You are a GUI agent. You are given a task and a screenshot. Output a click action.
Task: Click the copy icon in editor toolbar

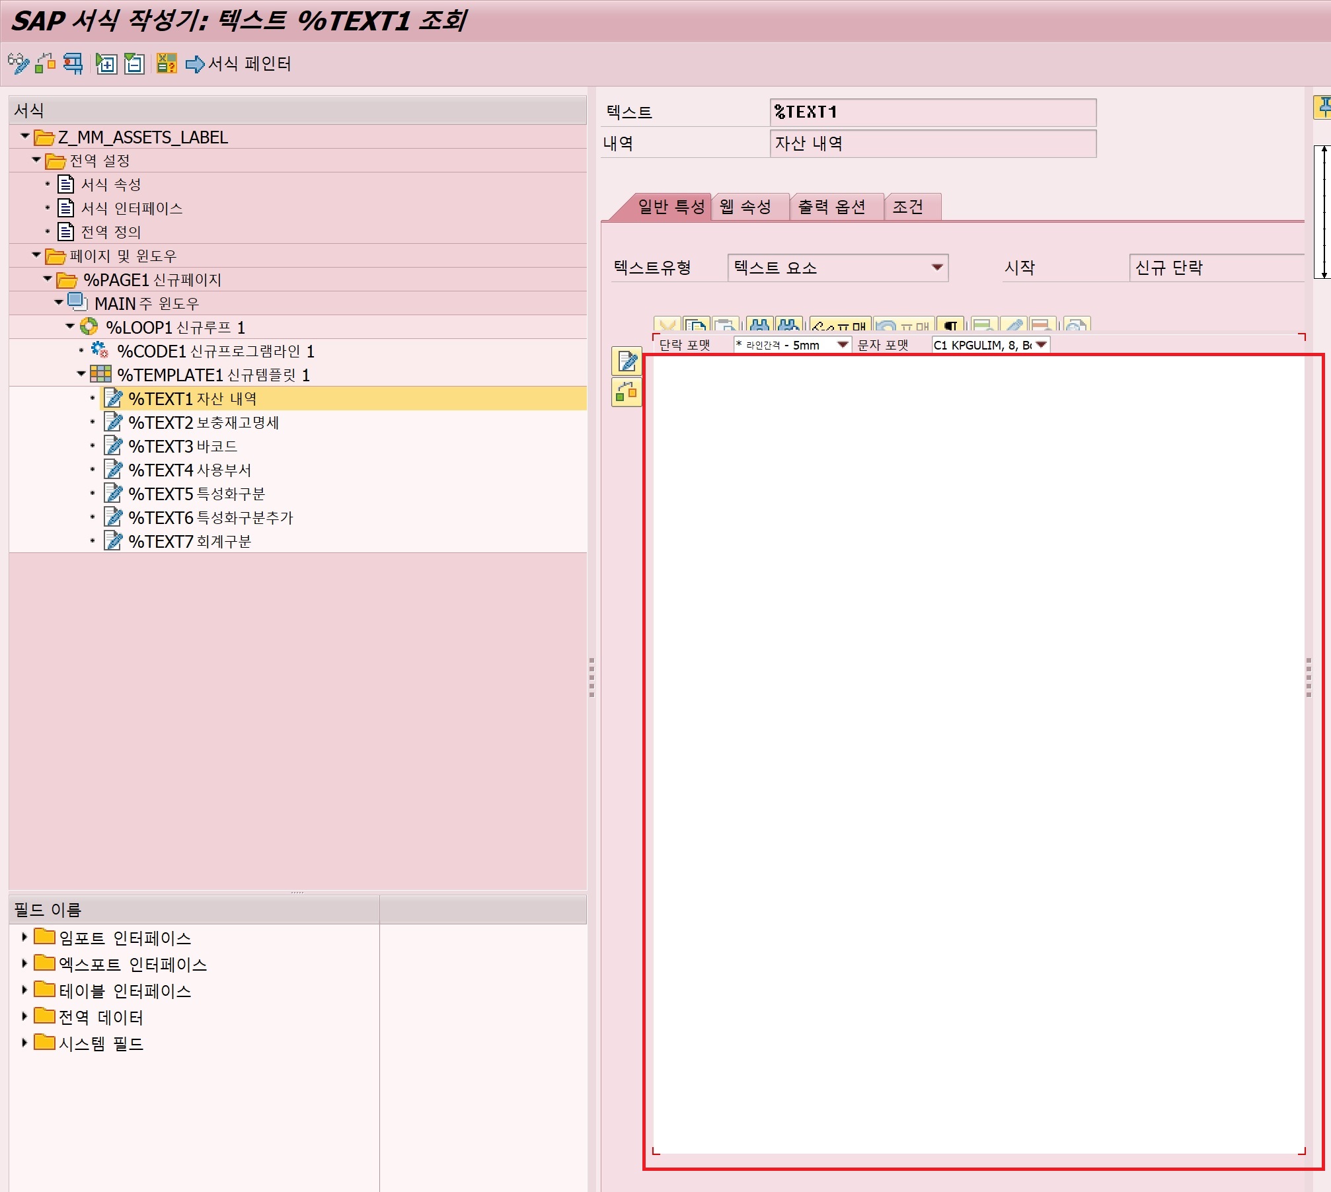click(696, 325)
